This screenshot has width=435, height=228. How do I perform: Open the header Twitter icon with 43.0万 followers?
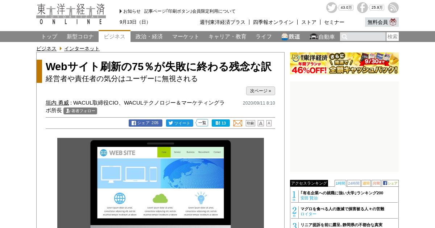pyautogui.click(x=332, y=8)
